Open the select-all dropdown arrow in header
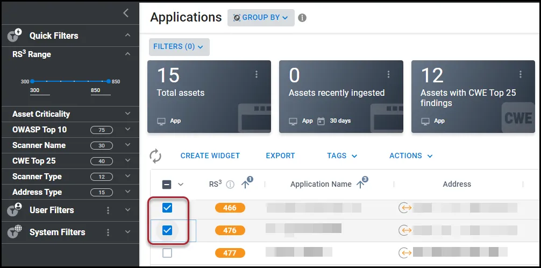The height and width of the screenshot is (268, 541). click(181, 185)
